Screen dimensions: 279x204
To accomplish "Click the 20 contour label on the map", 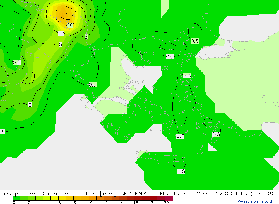I will coord(70,25).
